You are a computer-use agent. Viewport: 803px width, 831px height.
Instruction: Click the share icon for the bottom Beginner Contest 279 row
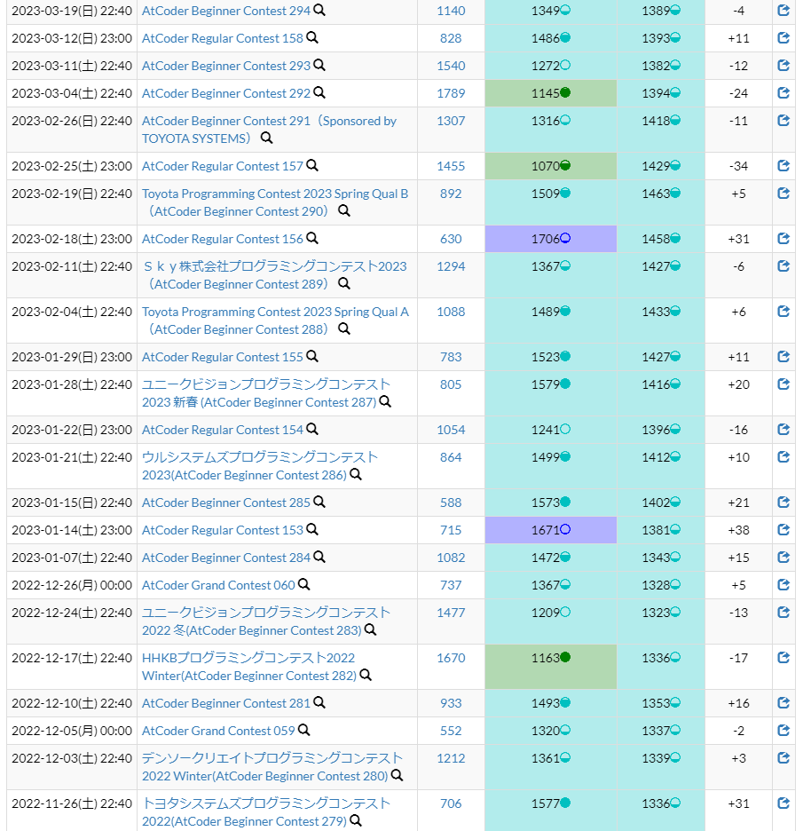(x=783, y=803)
